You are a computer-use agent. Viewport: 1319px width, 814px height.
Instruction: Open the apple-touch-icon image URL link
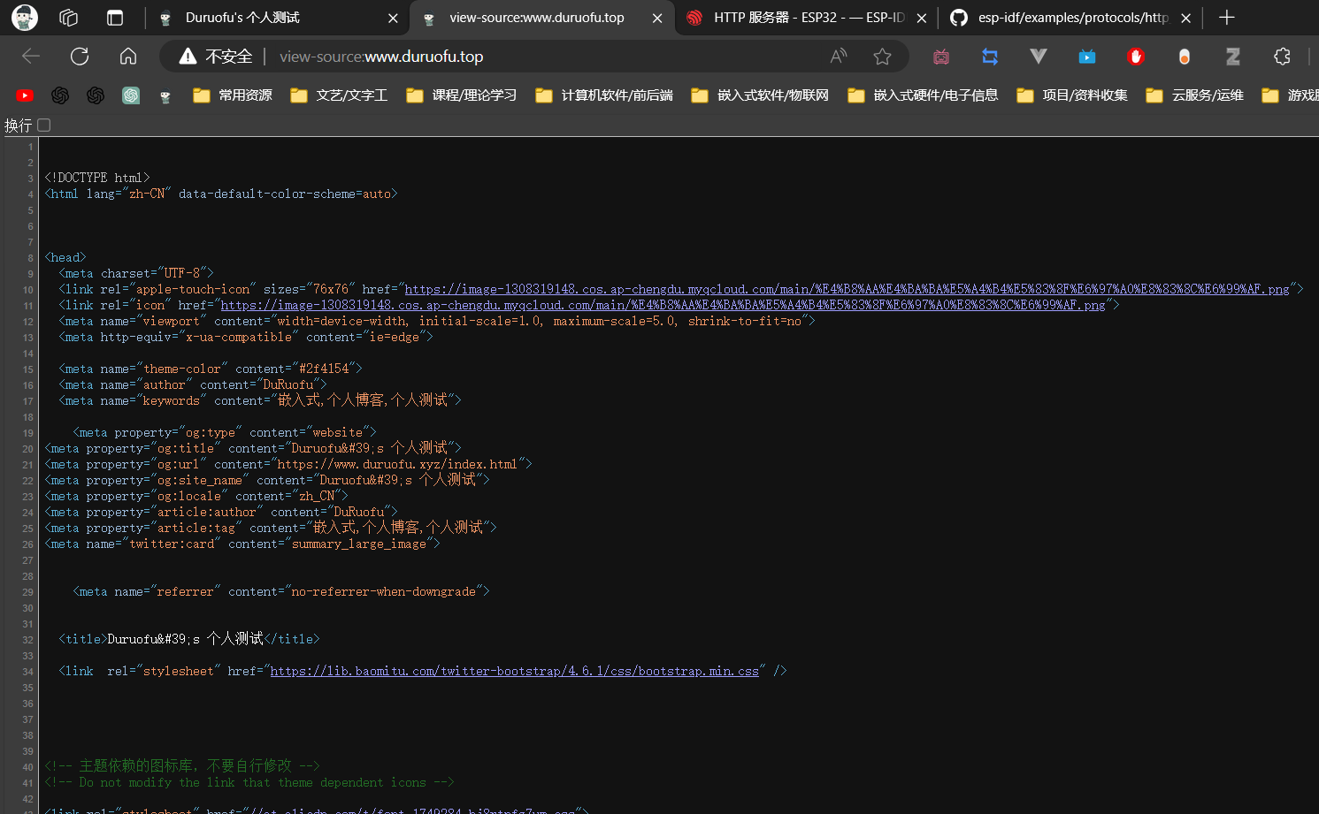coord(847,289)
